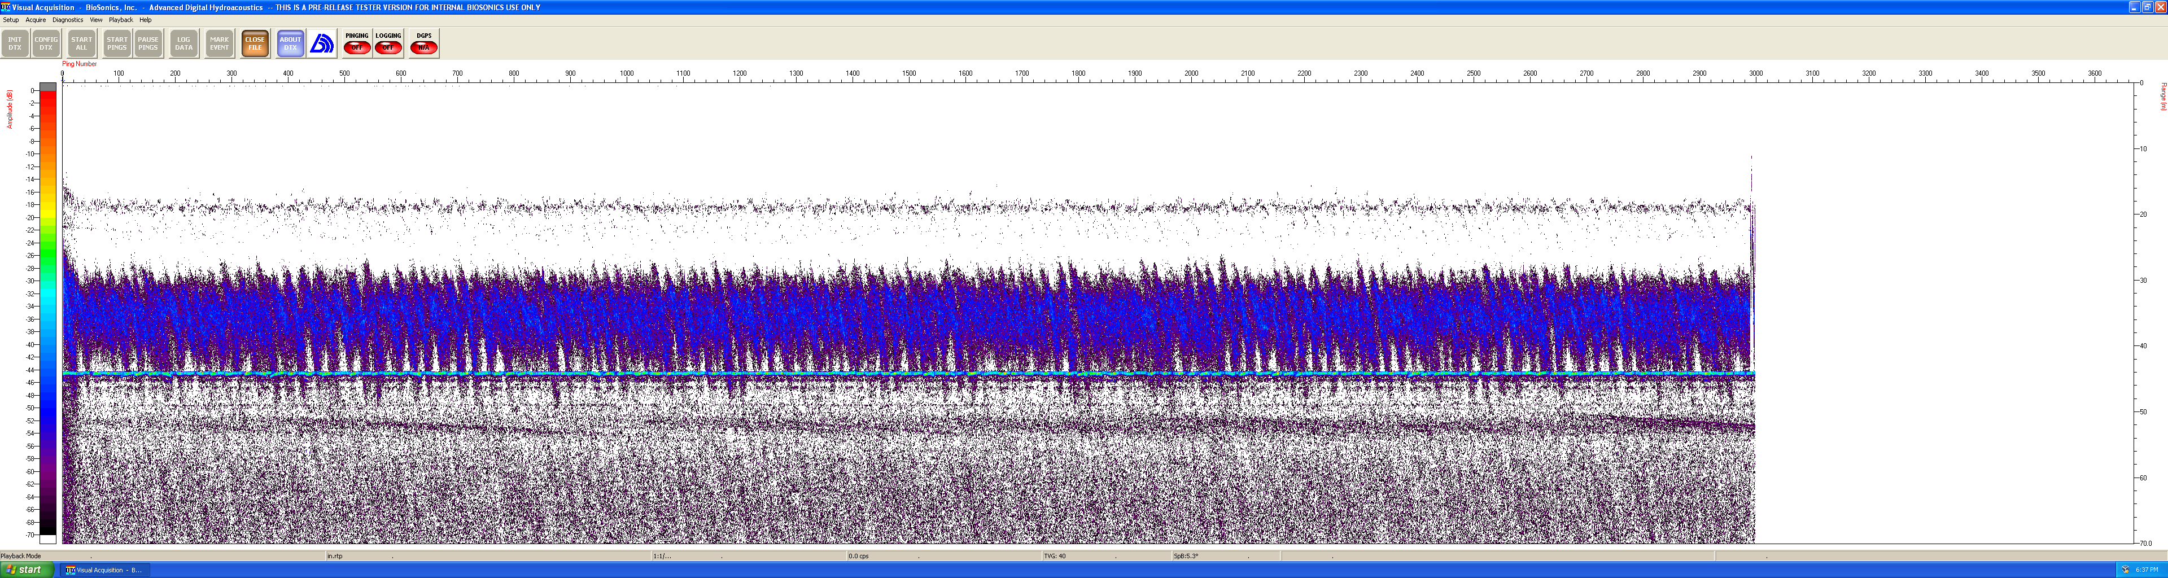Open the View menu
Viewport: 2168px width, 578px height.
[96, 20]
